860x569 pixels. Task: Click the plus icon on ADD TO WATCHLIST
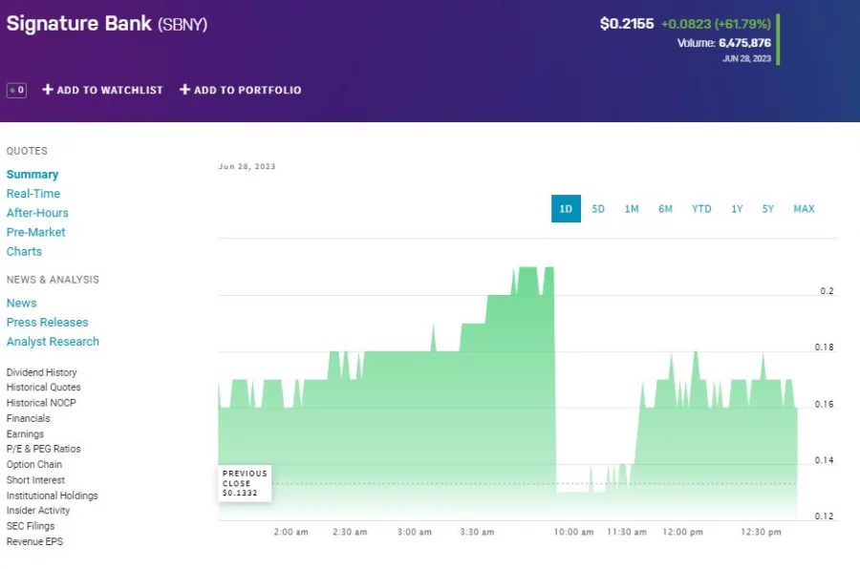tap(45, 90)
